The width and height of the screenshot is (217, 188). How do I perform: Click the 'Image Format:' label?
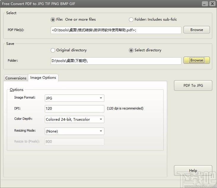pyautogui.click(x=25, y=97)
